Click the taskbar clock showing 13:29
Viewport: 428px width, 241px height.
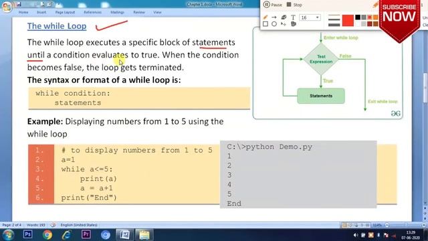tap(411, 235)
